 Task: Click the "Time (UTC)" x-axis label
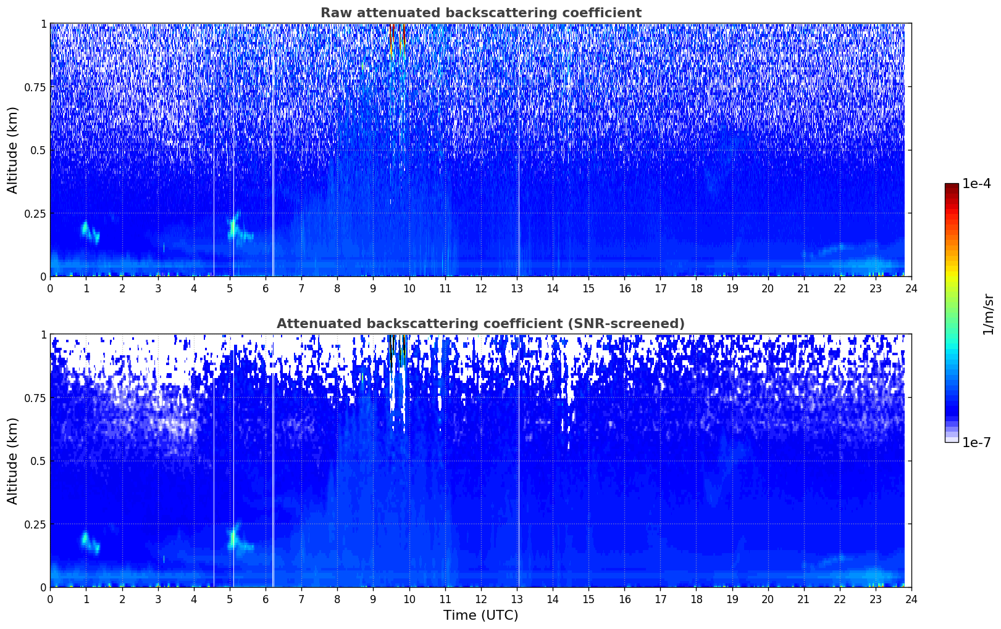pos(480,615)
